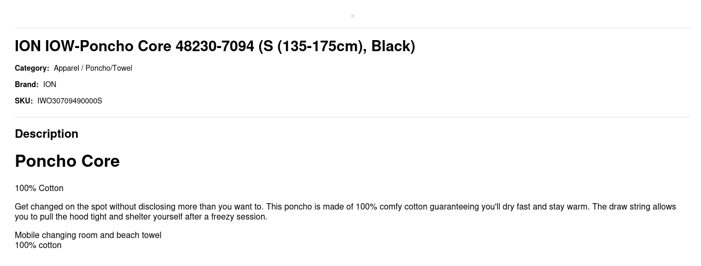Open the Apparel category text
The image size is (701, 266).
[x=67, y=68]
